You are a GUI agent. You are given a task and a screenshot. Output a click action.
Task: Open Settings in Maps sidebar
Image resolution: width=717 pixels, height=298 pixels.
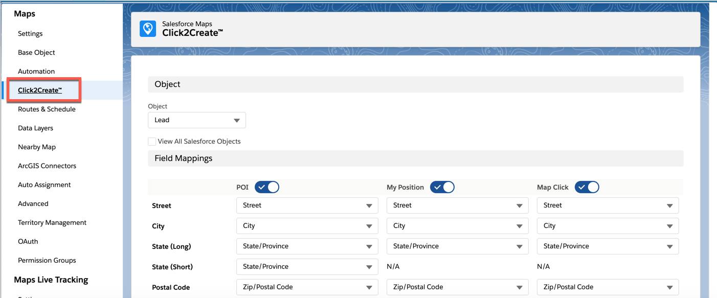30,34
